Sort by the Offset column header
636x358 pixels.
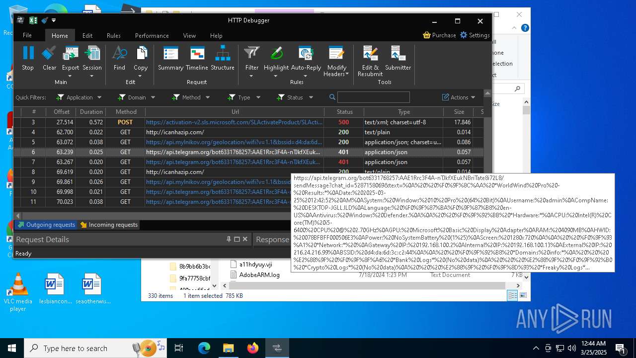point(62,112)
